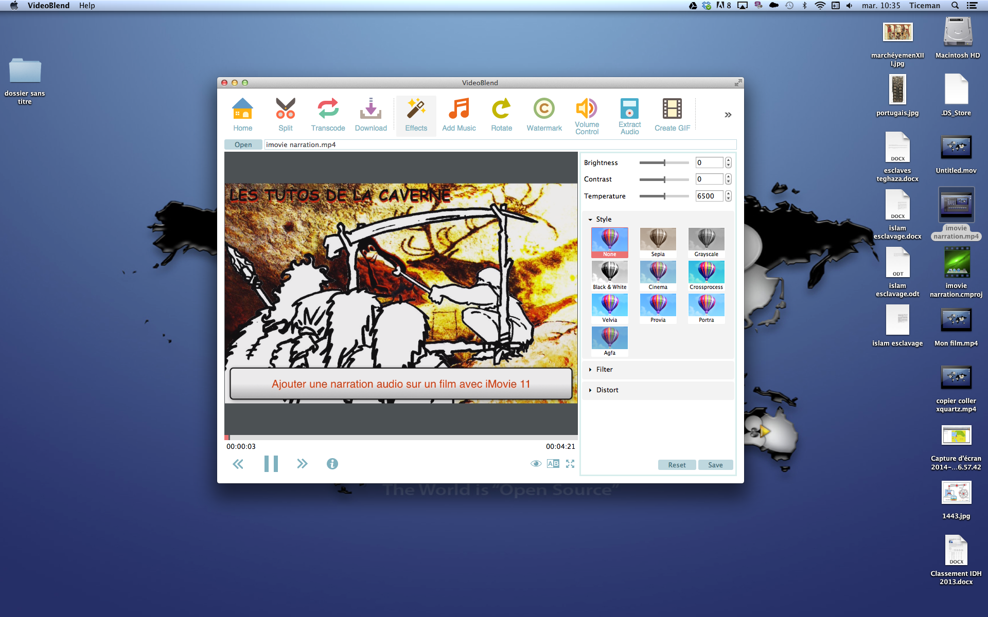Open the Create GIF tool

(x=672, y=115)
